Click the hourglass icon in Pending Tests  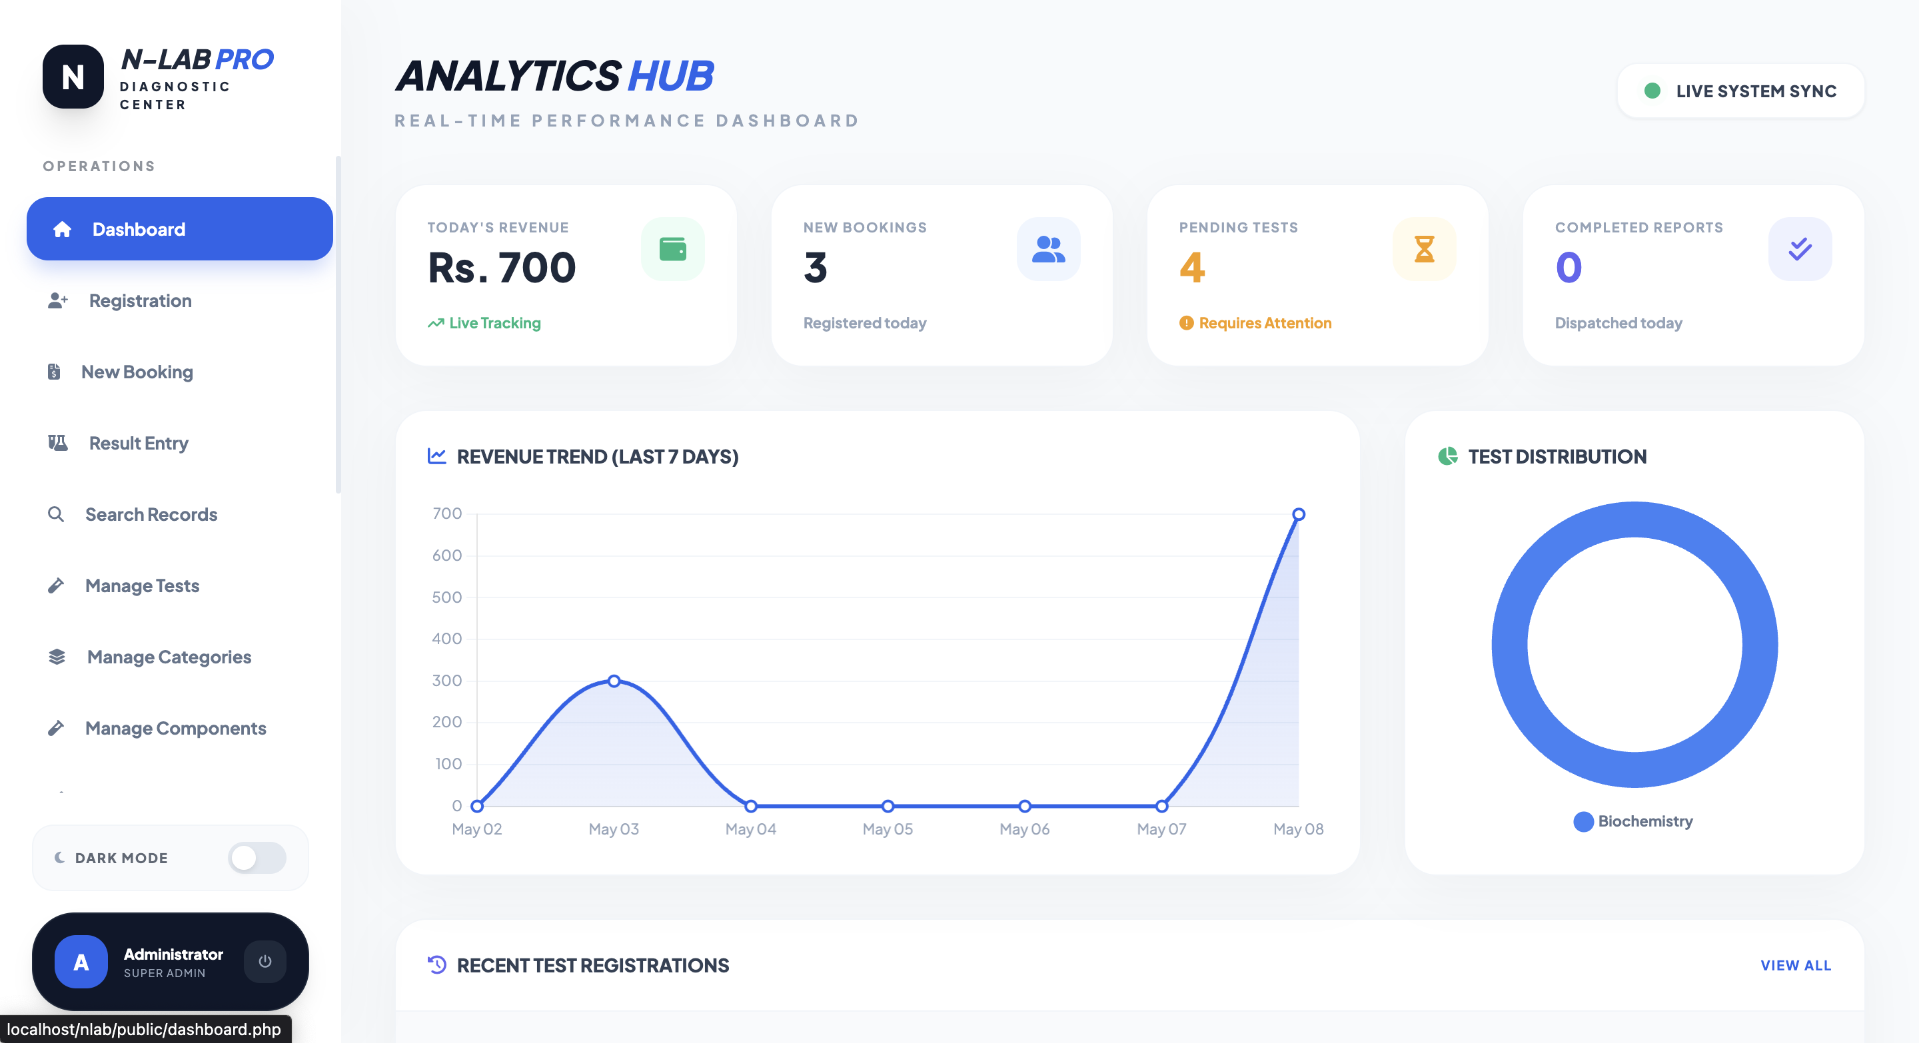1425,249
